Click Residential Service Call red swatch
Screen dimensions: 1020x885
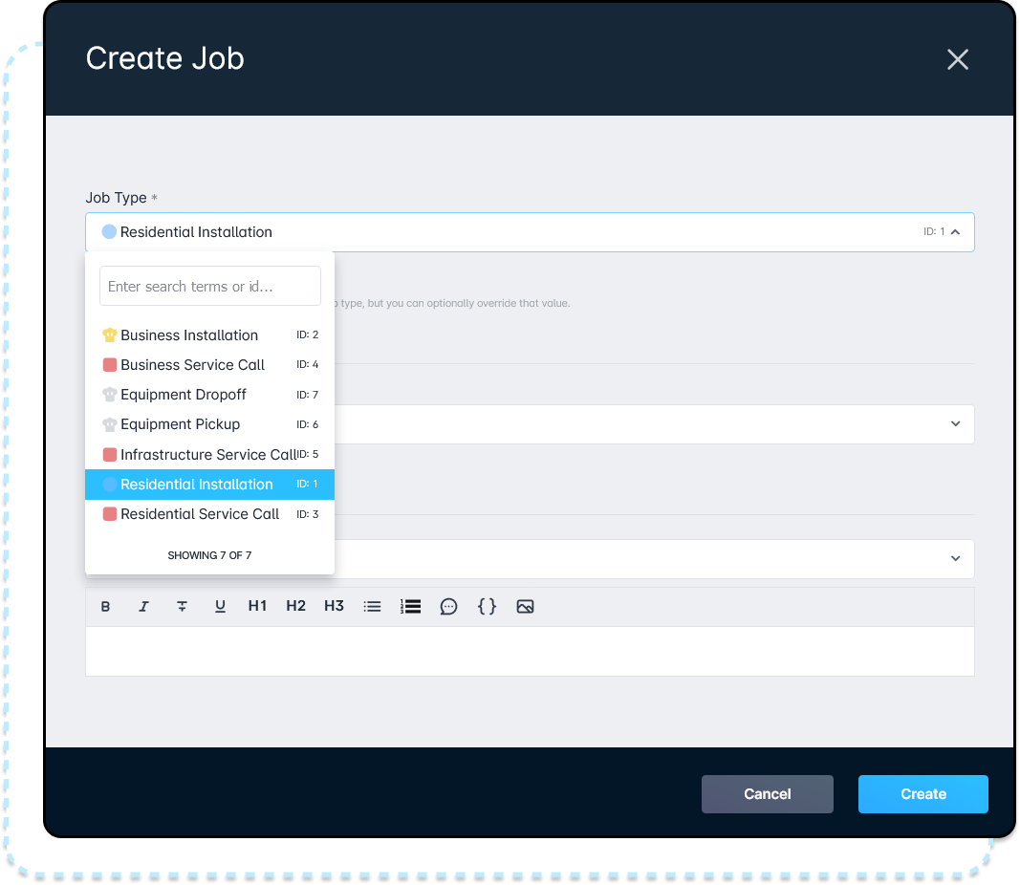[110, 514]
